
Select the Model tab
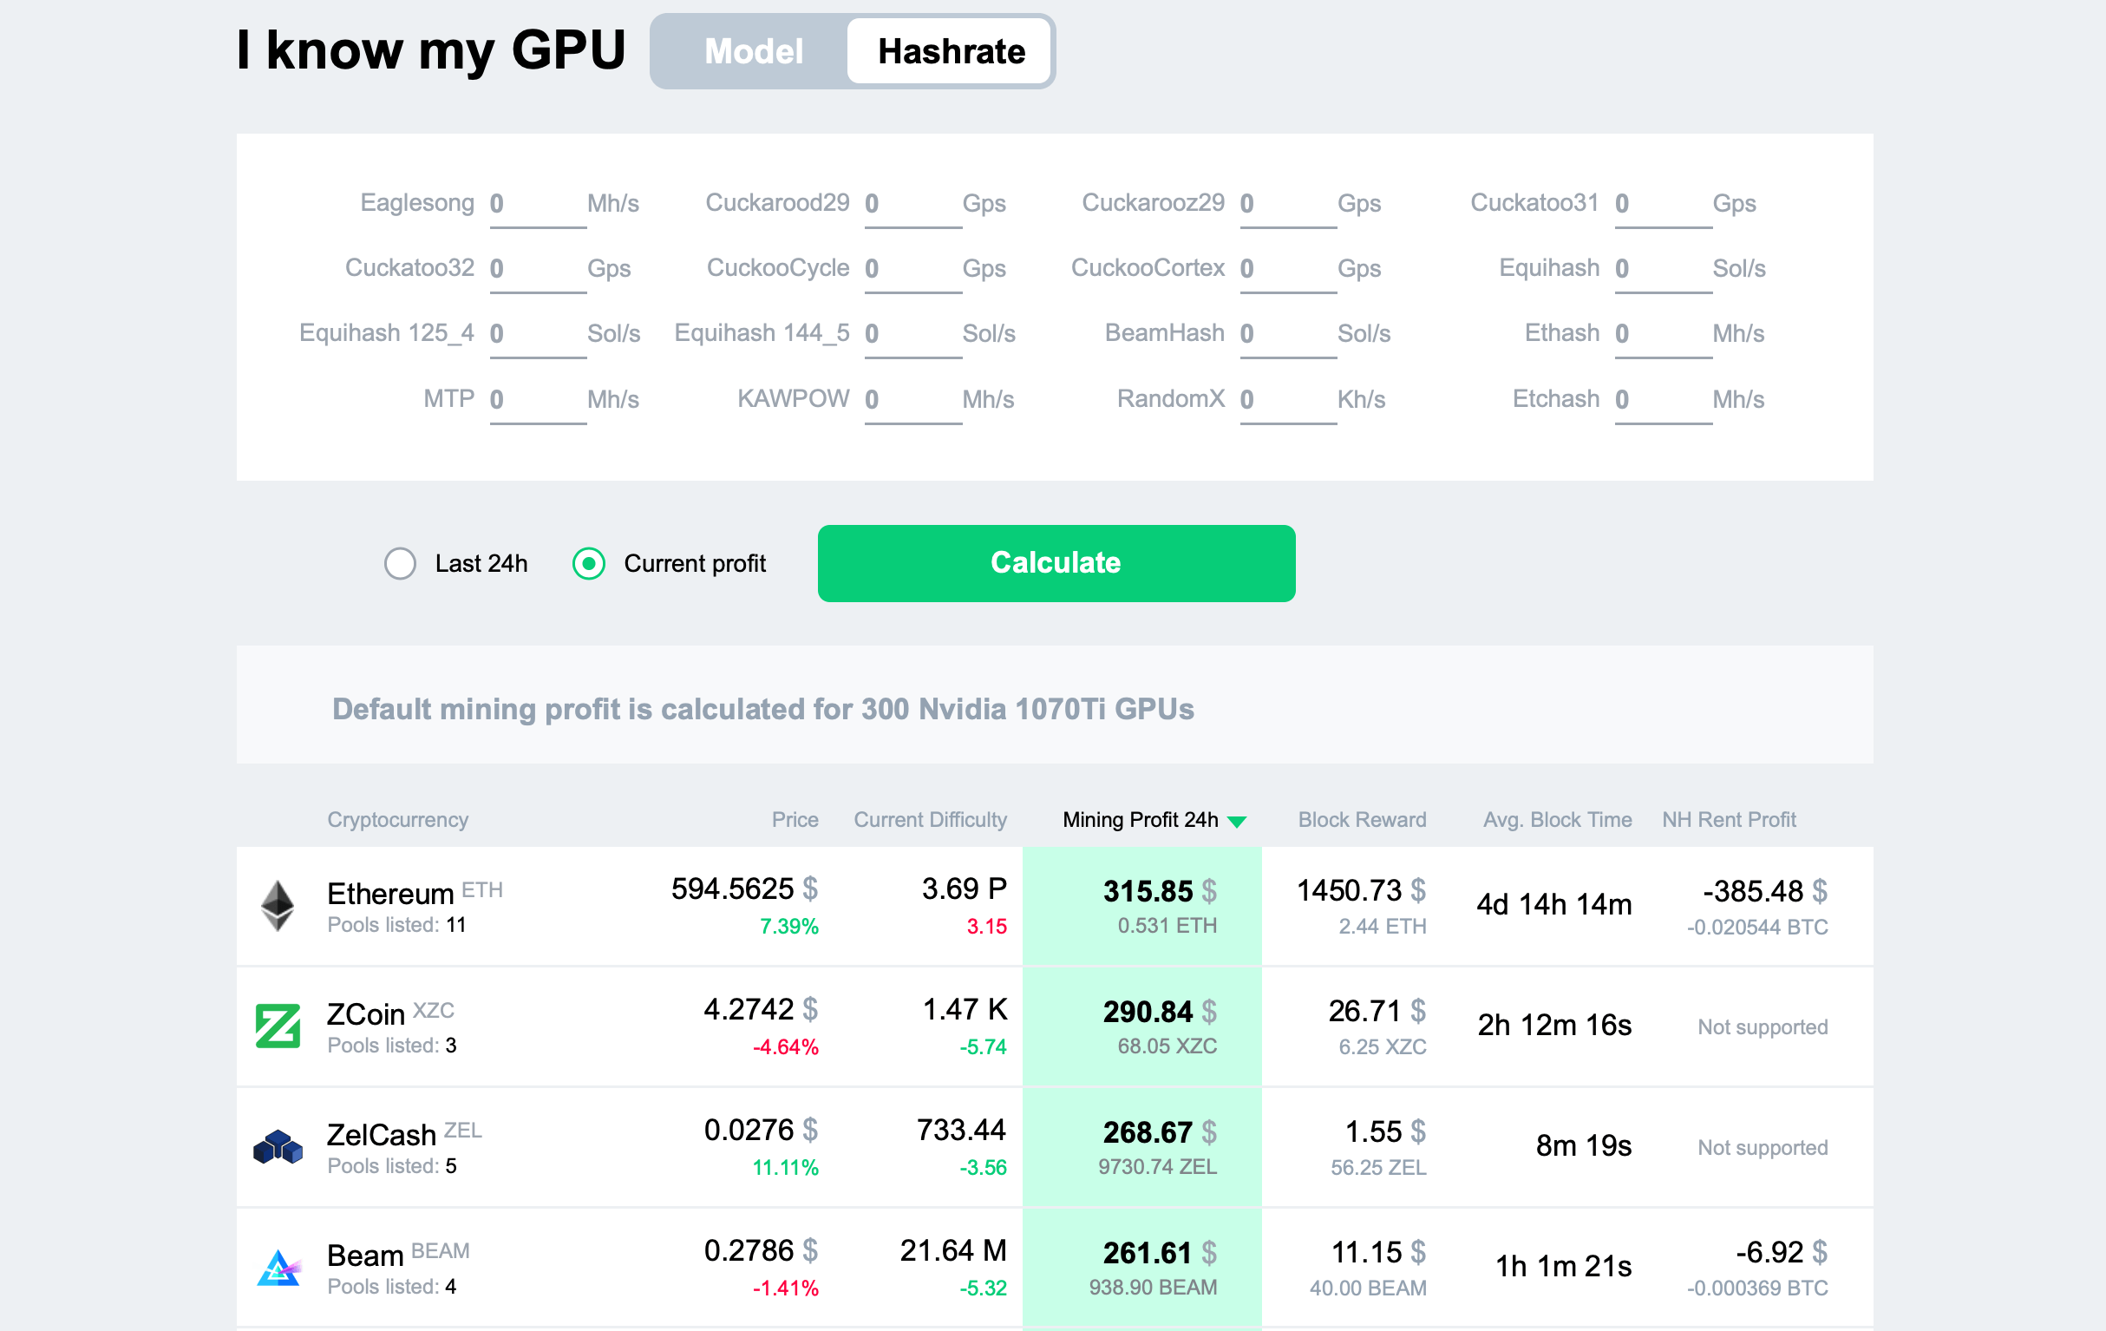point(751,50)
